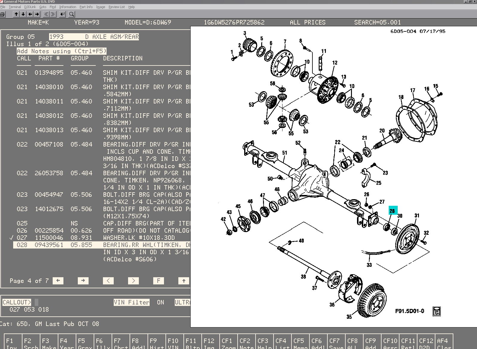Viewport: 477px width, 349px height.
Task: Click the pager's thin right chevron button
Action: pyautogui.click(x=133, y=281)
